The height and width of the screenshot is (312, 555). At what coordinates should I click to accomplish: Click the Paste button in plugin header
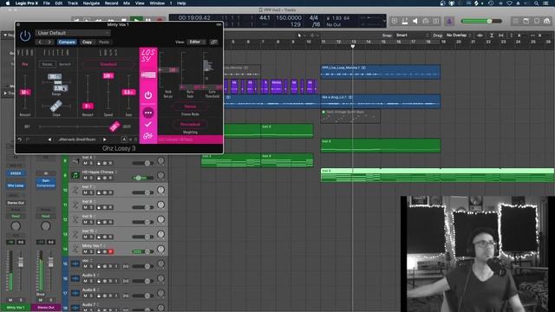104,42
